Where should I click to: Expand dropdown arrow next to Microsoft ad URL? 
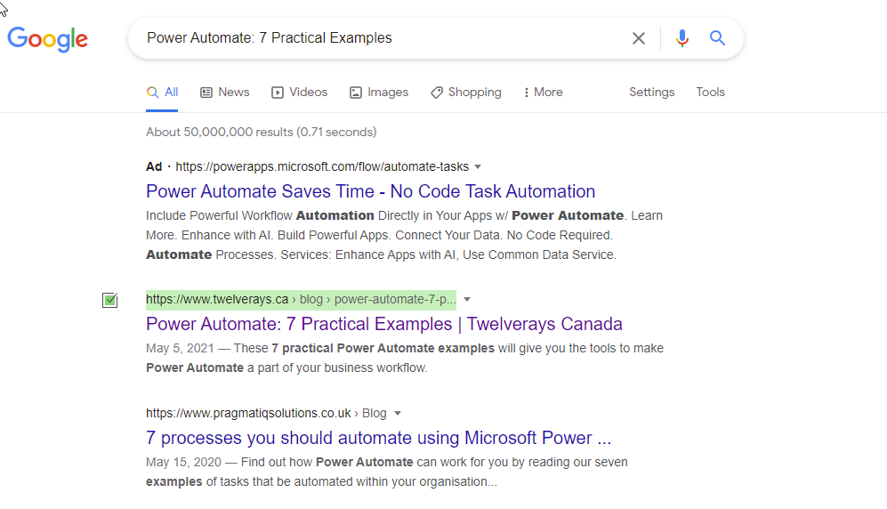click(x=478, y=166)
